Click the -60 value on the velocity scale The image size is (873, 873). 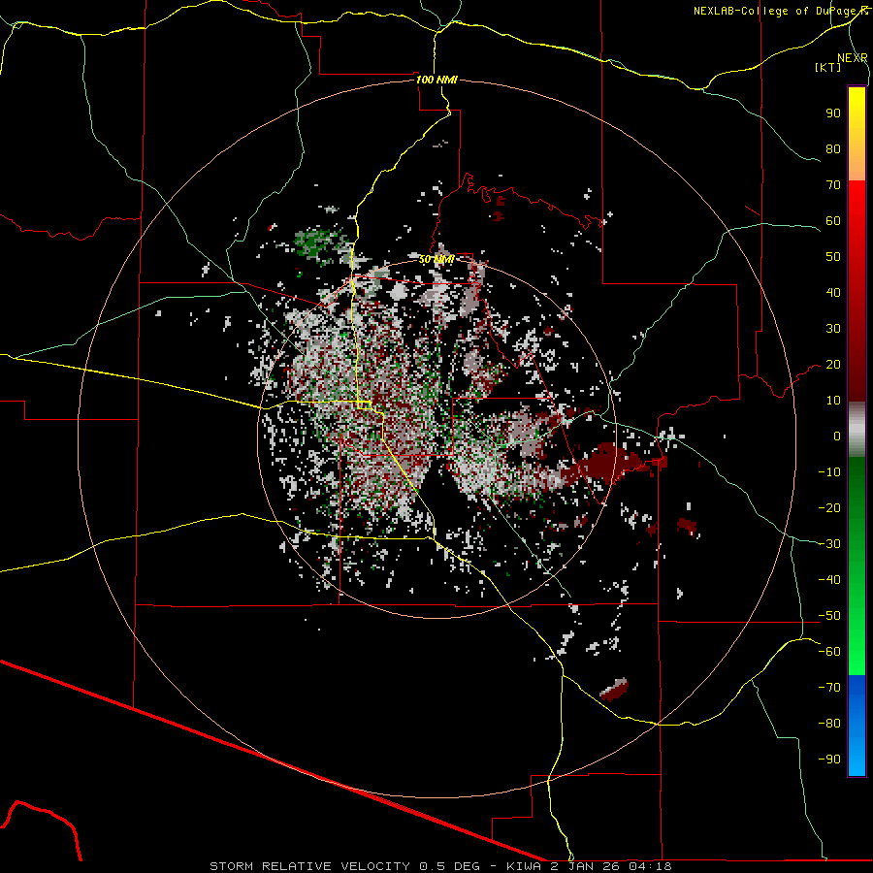[x=829, y=652]
